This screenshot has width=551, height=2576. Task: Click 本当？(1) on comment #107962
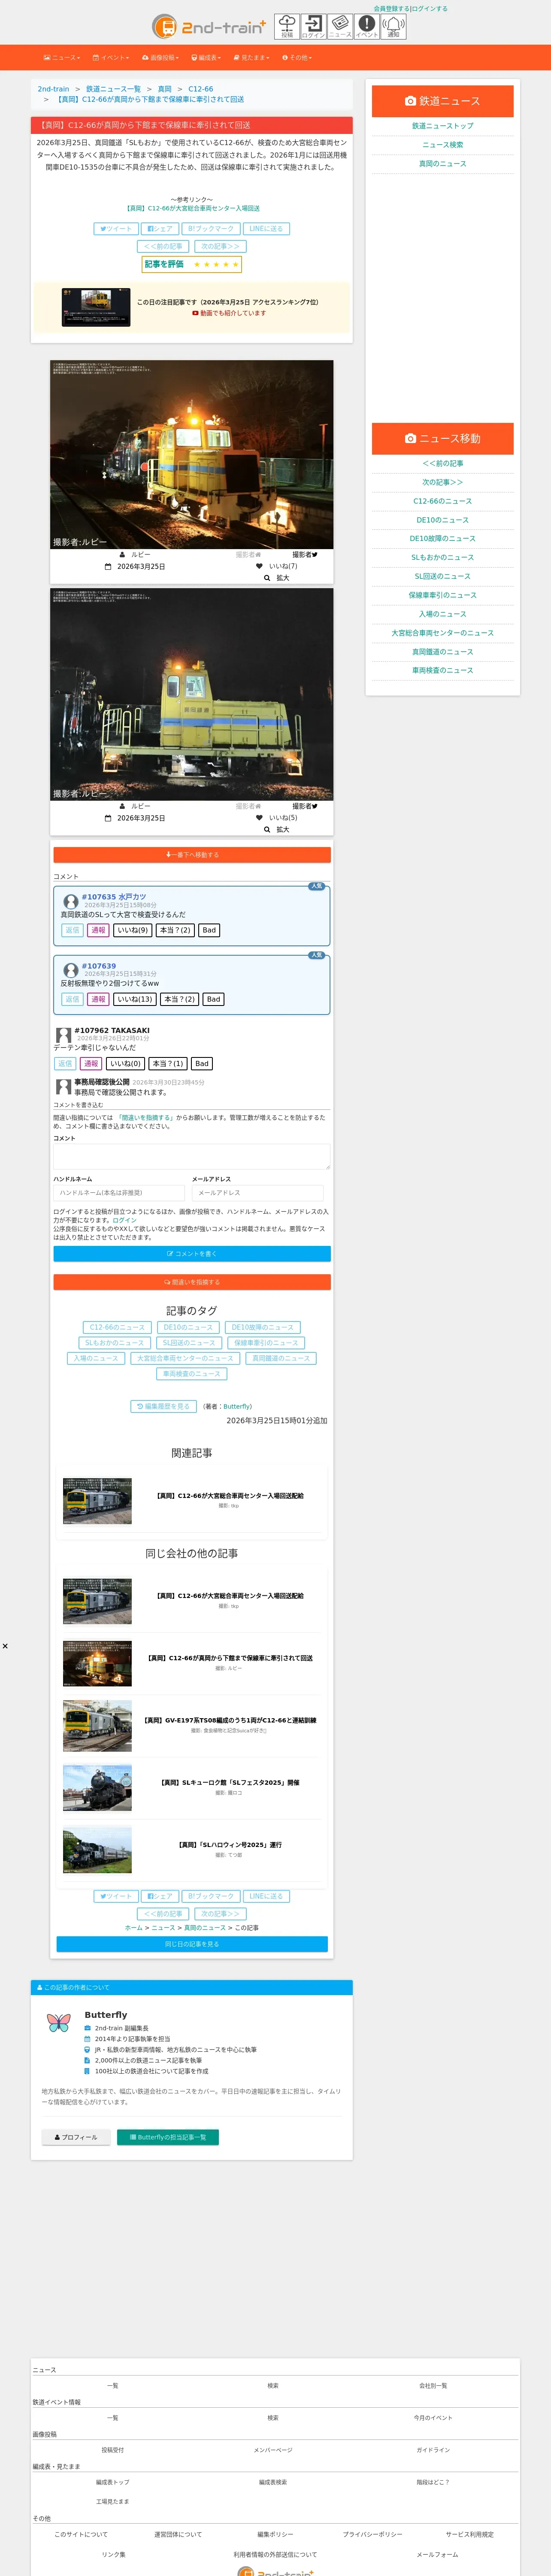point(168,1064)
